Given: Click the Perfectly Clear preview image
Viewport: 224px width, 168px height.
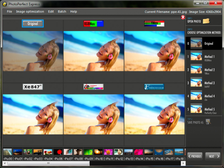Looking at the screenshot, I should click(x=154, y=114).
